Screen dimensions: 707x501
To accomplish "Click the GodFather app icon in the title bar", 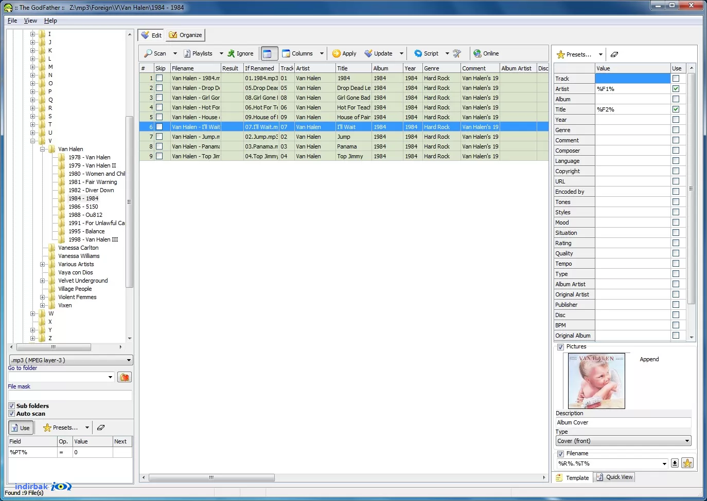I will [8, 8].
